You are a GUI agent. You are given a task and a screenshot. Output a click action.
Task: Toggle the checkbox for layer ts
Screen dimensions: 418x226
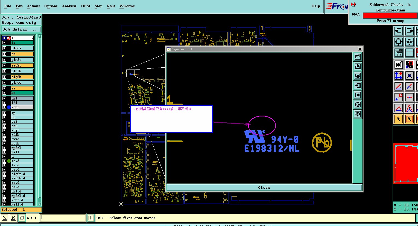click(4, 43)
